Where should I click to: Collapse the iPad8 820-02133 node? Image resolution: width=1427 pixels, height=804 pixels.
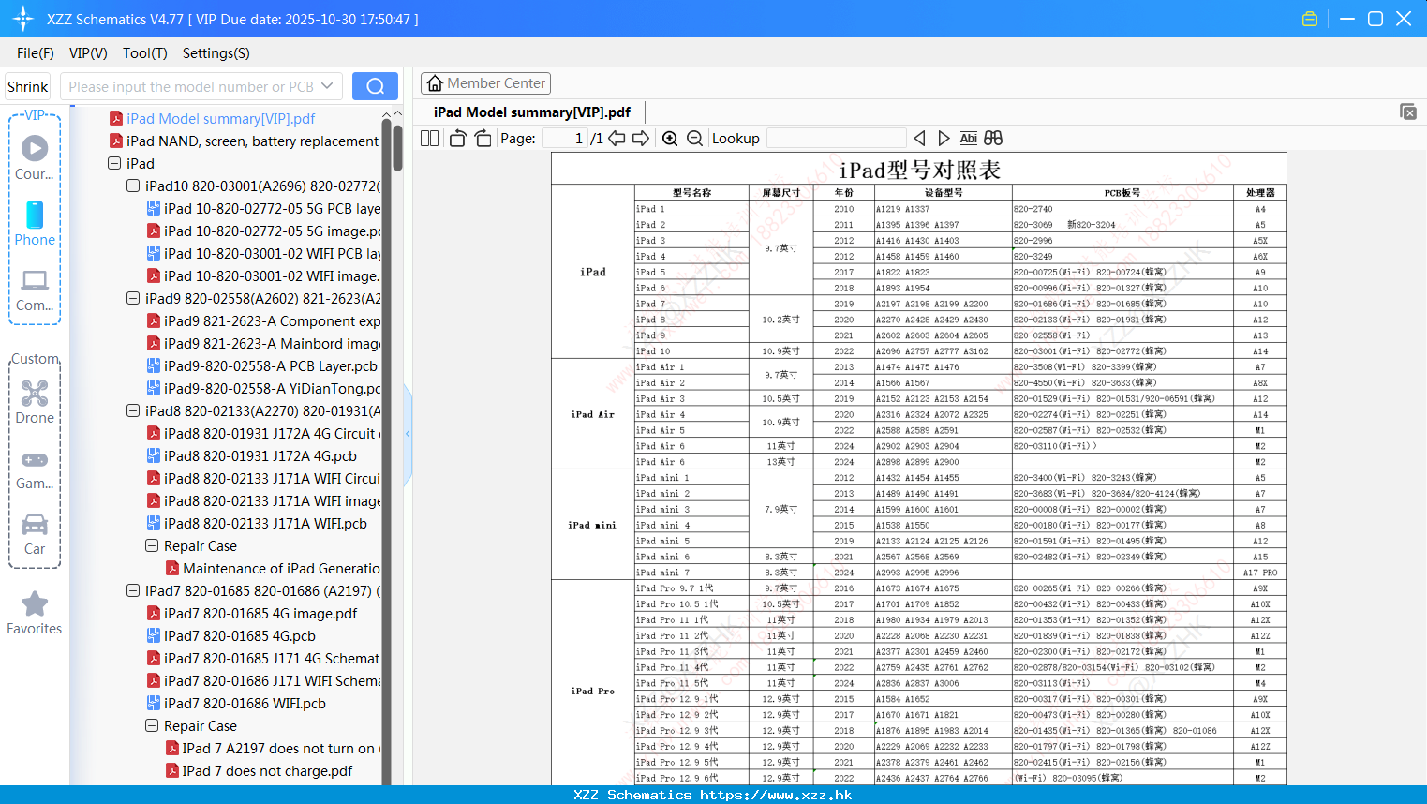click(x=133, y=410)
